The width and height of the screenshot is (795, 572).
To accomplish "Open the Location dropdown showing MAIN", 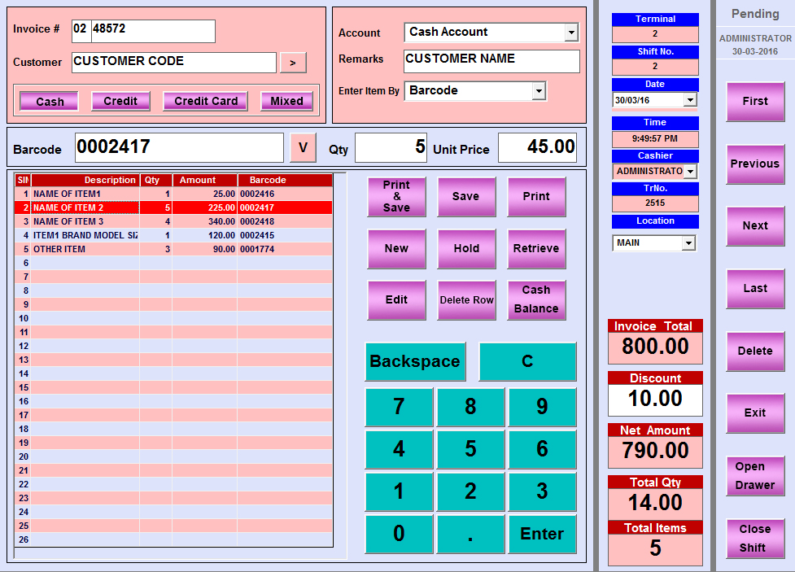I will (x=689, y=243).
